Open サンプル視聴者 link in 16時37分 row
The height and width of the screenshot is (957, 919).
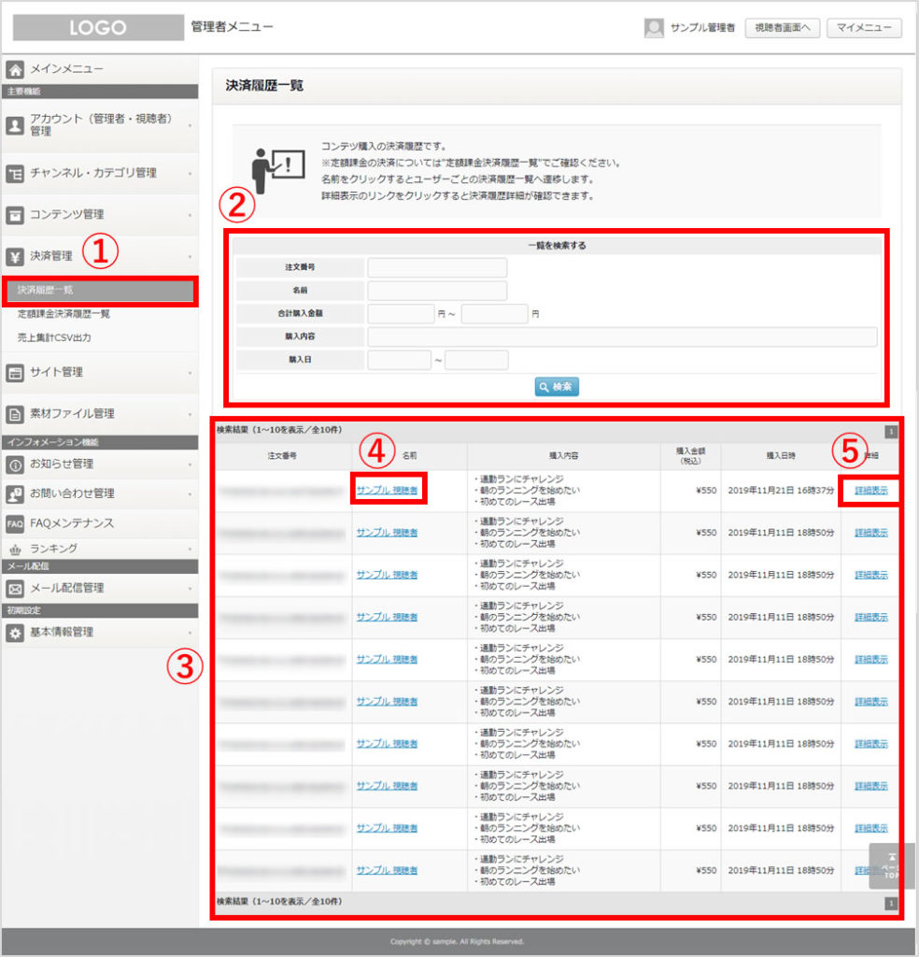388,490
